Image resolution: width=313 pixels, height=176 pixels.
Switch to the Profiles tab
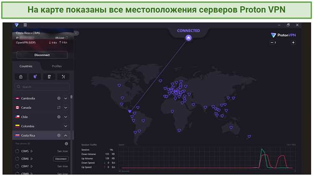57,66
